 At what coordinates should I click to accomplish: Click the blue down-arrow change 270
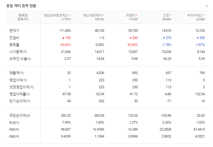(167, 38)
